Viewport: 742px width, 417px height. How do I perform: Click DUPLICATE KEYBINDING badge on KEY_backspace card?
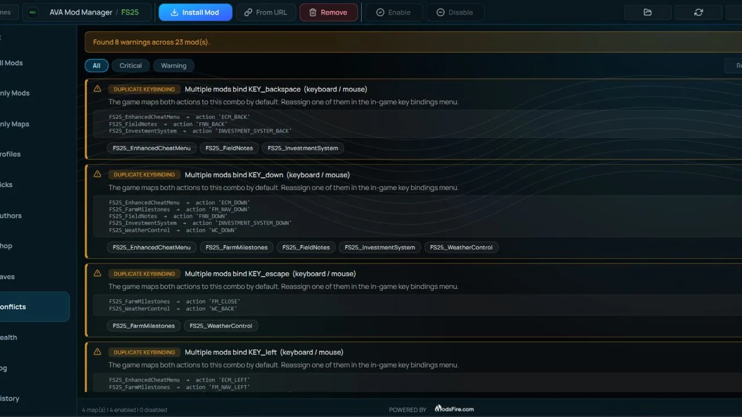[x=144, y=89]
